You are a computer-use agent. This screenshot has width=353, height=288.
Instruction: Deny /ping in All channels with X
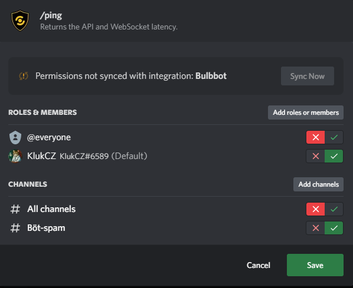click(x=315, y=209)
